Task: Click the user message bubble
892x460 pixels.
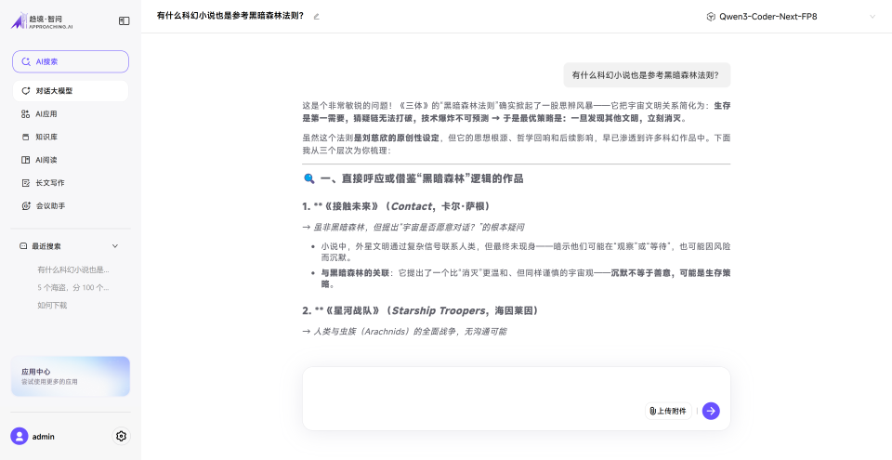Action: coord(647,75)
